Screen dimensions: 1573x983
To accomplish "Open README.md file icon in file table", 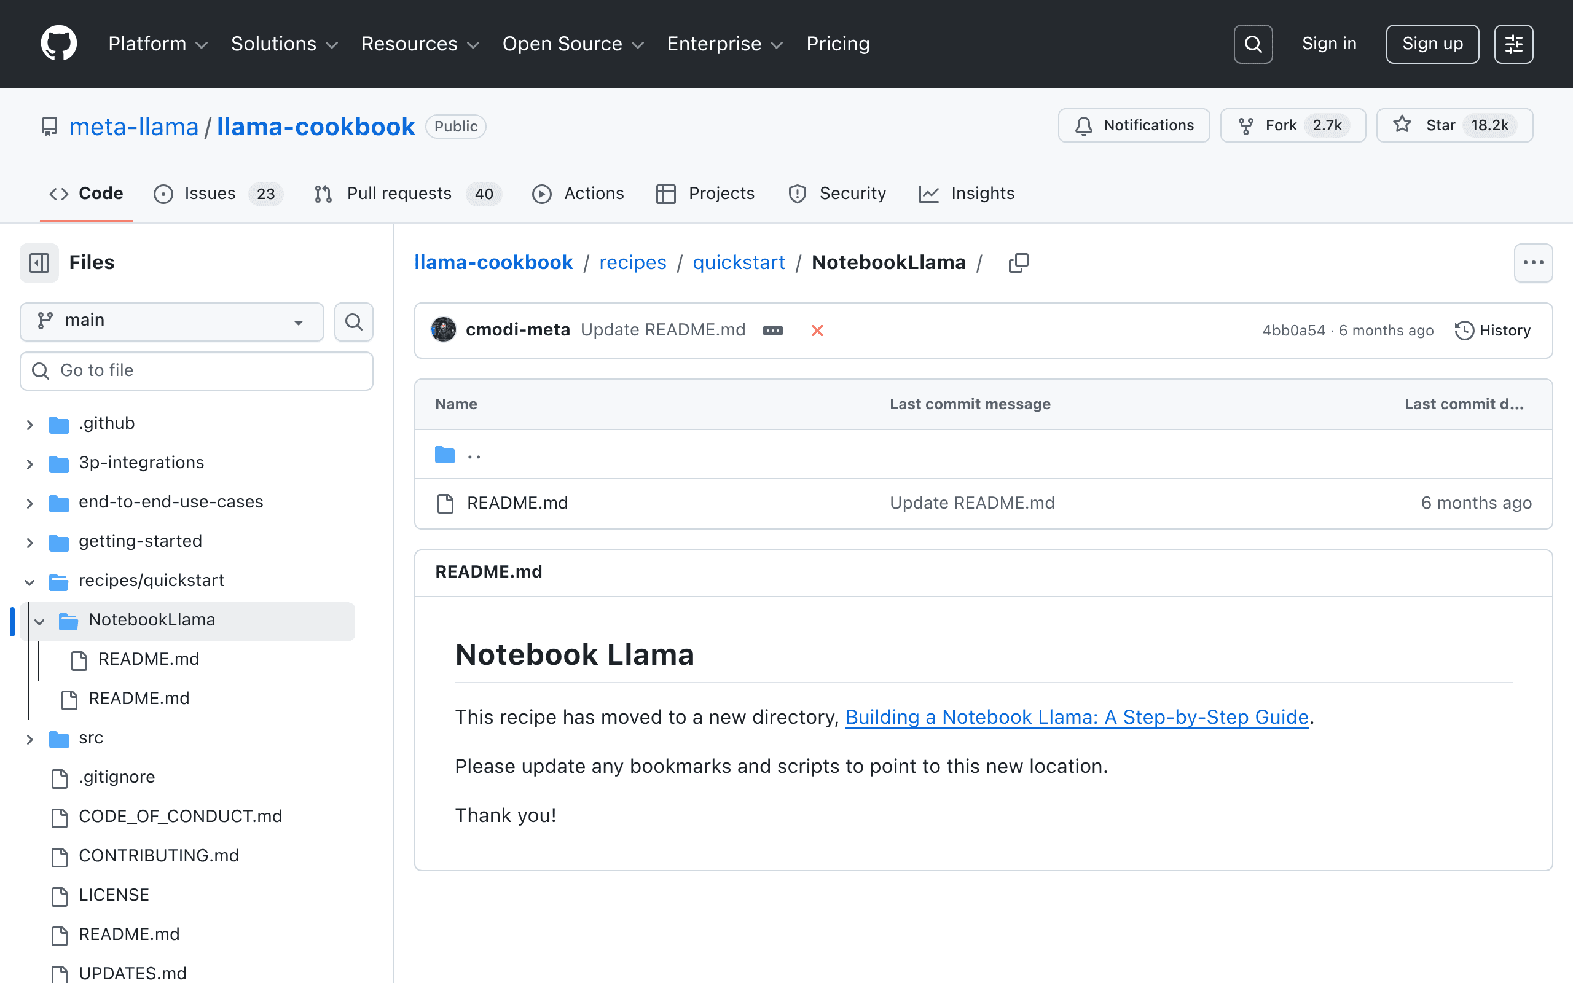I will coord(445,503).
